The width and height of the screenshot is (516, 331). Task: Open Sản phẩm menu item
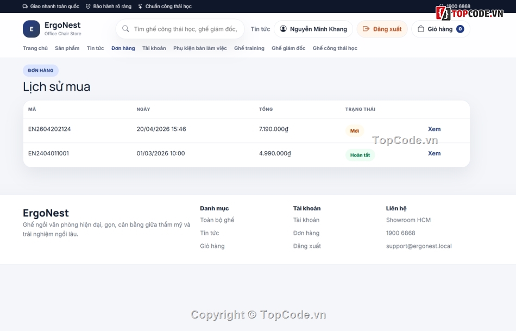pyautogui.click(x=67, y=48)
